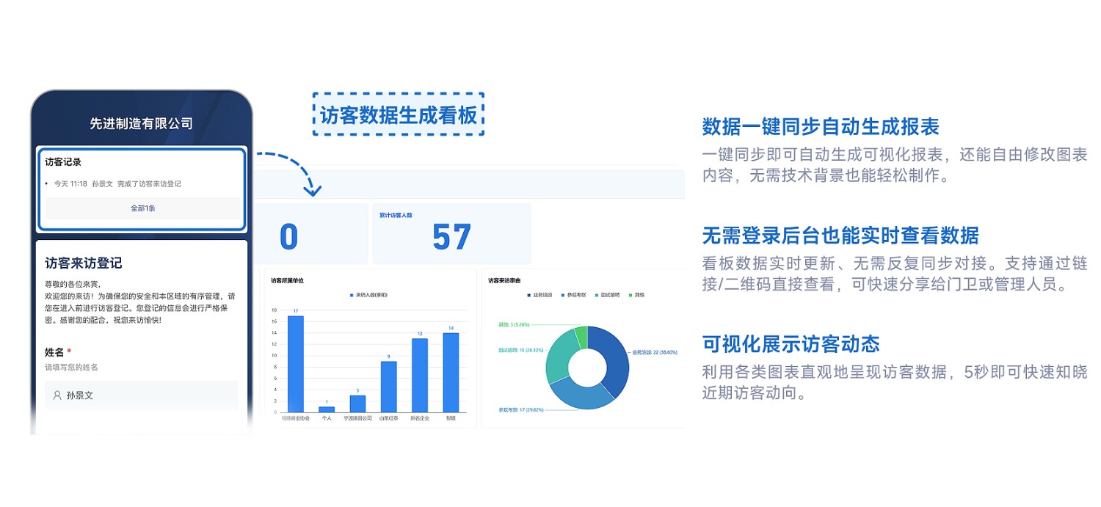This screenshot has height=507, width=1101.
Task: Toggle the 来访人数(求和) legend item
Action: (368, 295)
